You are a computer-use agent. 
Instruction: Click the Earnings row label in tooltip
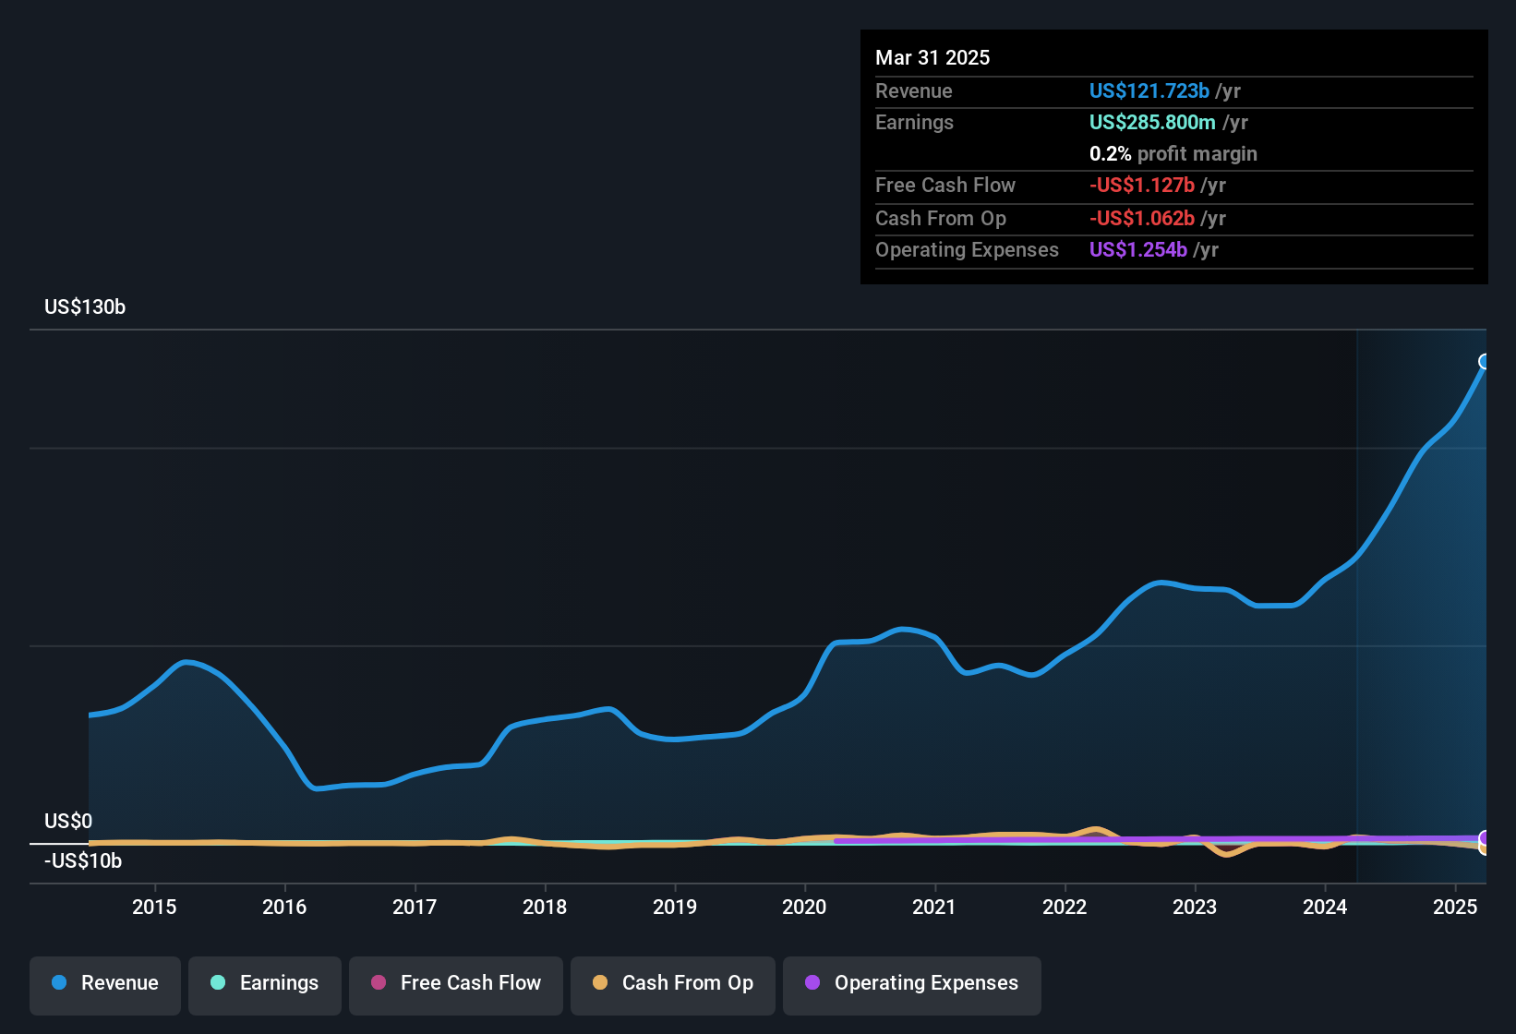point(914,122)
